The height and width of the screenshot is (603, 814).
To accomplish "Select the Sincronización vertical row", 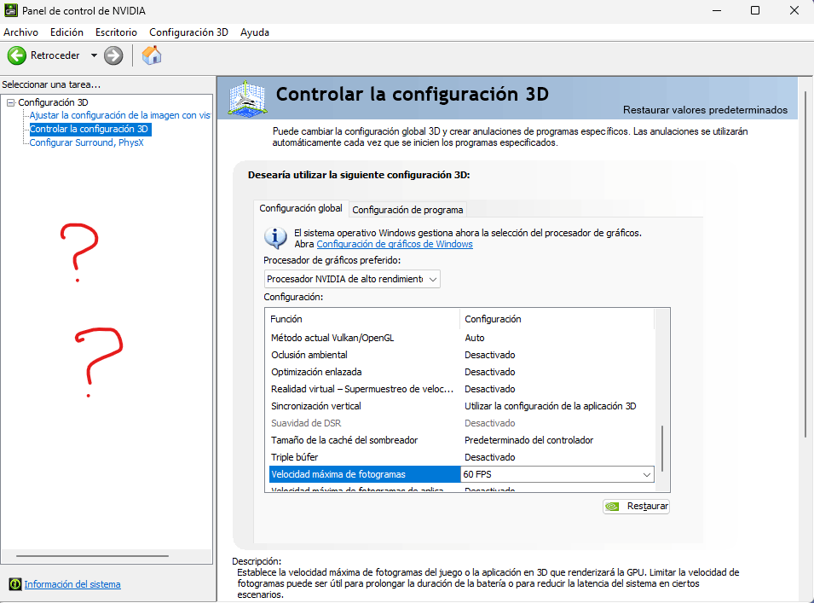I will (x=461, y=406).
